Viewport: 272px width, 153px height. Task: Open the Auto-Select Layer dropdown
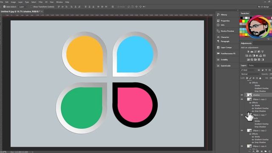23,7
